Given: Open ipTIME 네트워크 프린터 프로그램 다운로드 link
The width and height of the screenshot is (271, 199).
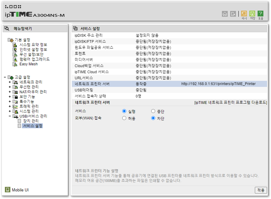Looking at the screenshot, I should (230, 103).
